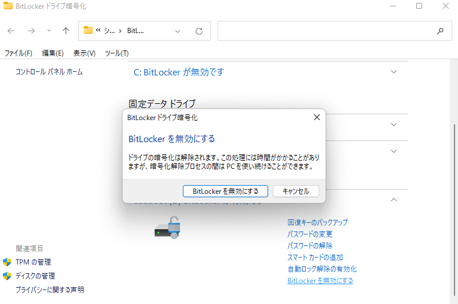Open パスワードの解除 link
458x304 pixels.
(310, 246)
